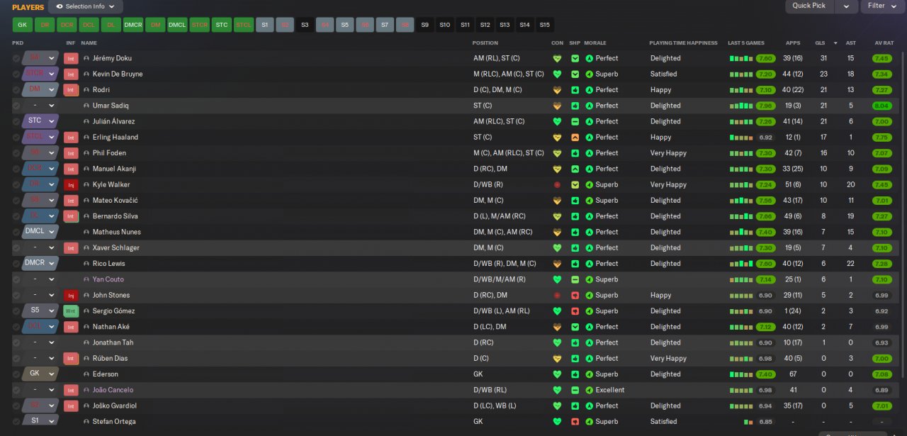
Task: Sort by the NAME column header
Action: (89, 43)
